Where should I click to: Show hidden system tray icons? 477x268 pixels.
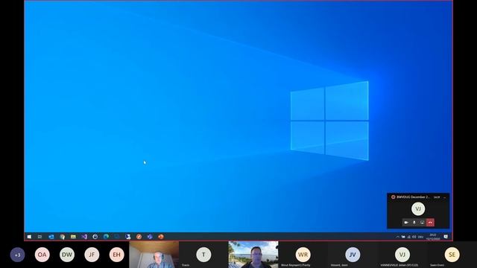tap(397, 237)
